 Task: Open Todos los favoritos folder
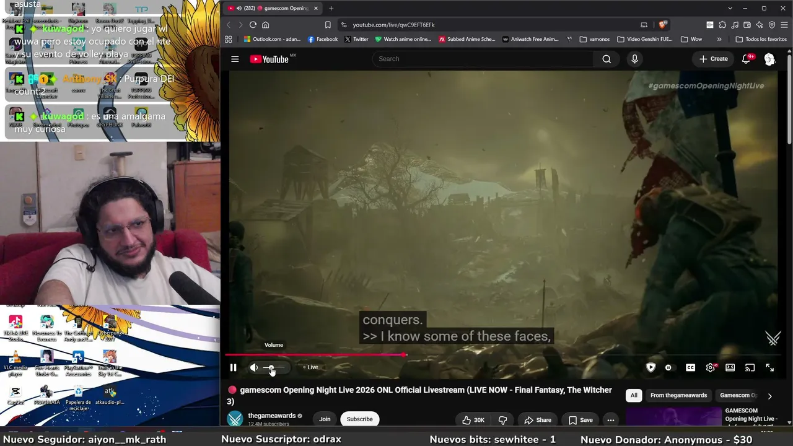point(761,39)
